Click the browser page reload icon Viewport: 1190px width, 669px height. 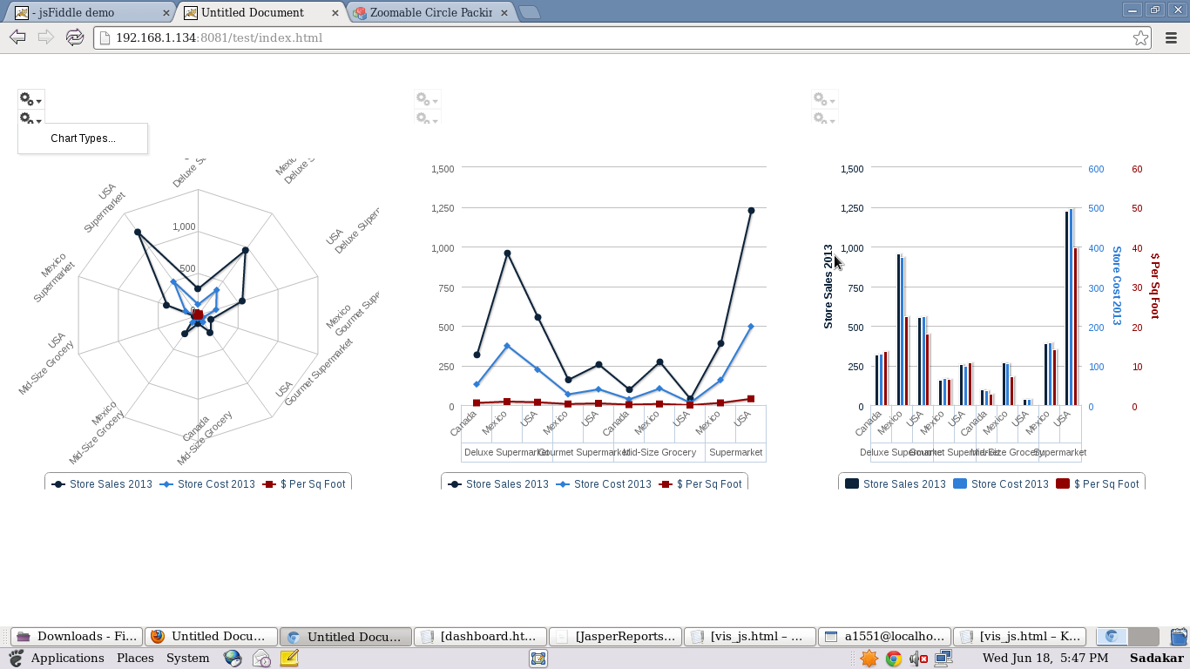[74, 37]
